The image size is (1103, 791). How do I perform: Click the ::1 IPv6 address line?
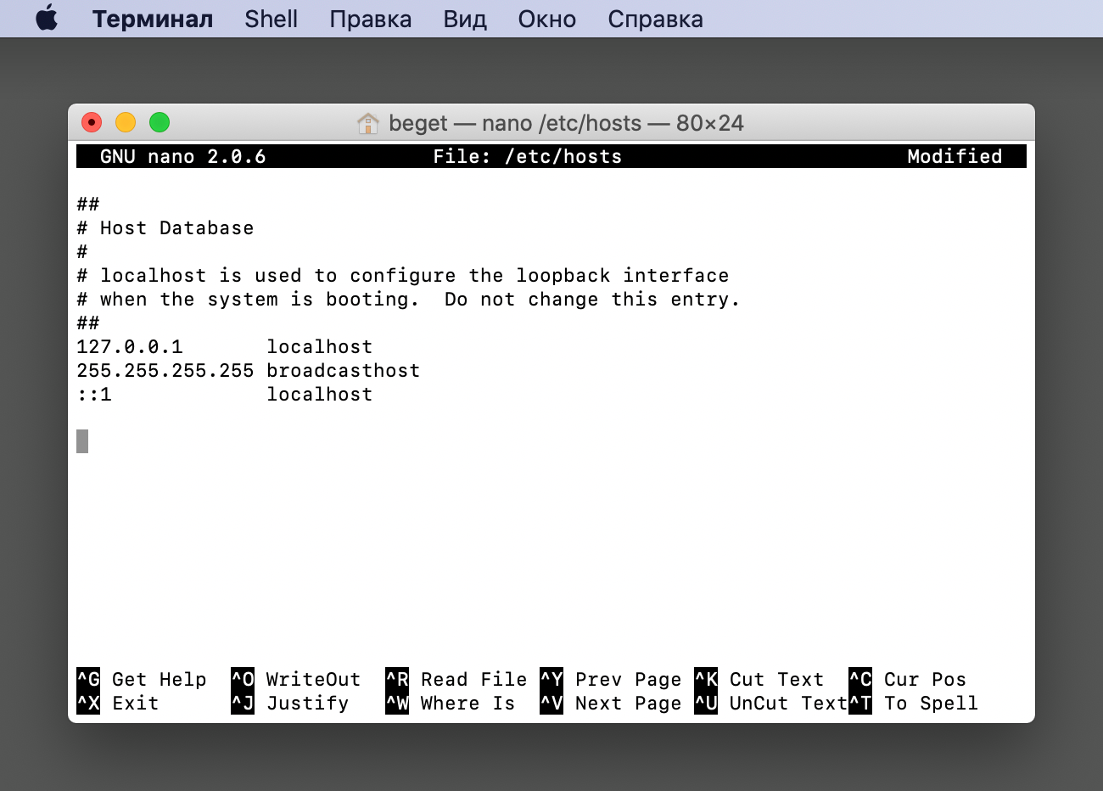point(94,395)
